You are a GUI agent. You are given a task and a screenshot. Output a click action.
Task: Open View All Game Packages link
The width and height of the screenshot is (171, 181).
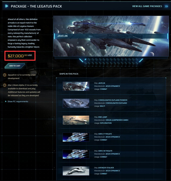[x=147, y=6]
